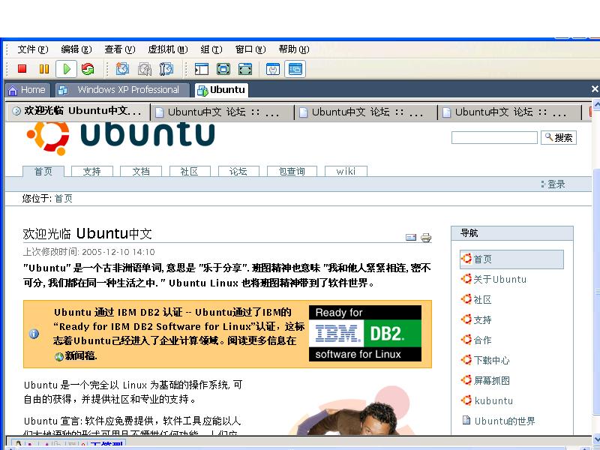The width and height of the screenshot is (600, 450).
Task: Click the Ready for IBM DB2 banner image
Action: [365, 333]
